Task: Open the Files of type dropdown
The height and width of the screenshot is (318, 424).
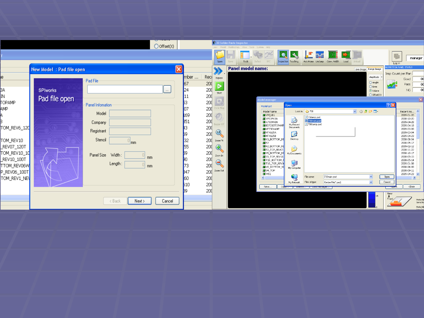Action: (371, 182)
